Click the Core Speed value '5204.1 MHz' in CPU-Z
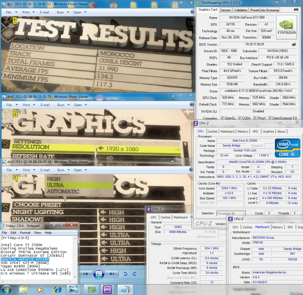The height and width of the screenshot is (295, 303). click(x=229, y=188)
